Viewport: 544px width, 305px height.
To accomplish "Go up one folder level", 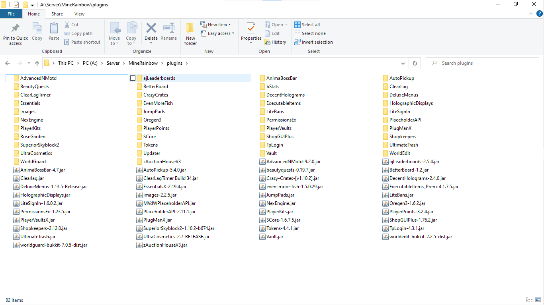I will point(37,63).
